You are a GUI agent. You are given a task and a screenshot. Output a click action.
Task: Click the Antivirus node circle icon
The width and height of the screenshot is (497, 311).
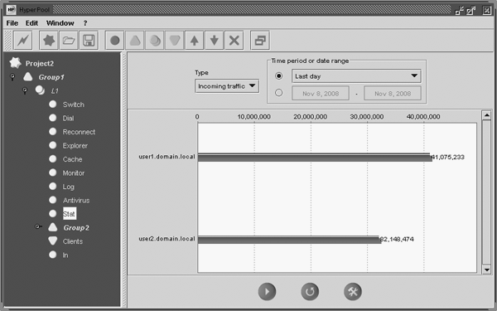tap(53, 200)
